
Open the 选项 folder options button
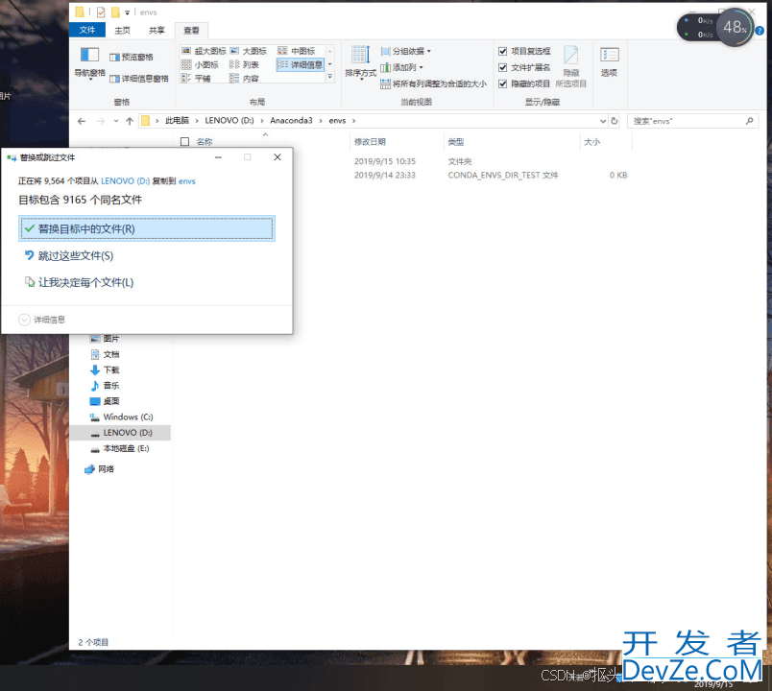click(x=609, y=62)
